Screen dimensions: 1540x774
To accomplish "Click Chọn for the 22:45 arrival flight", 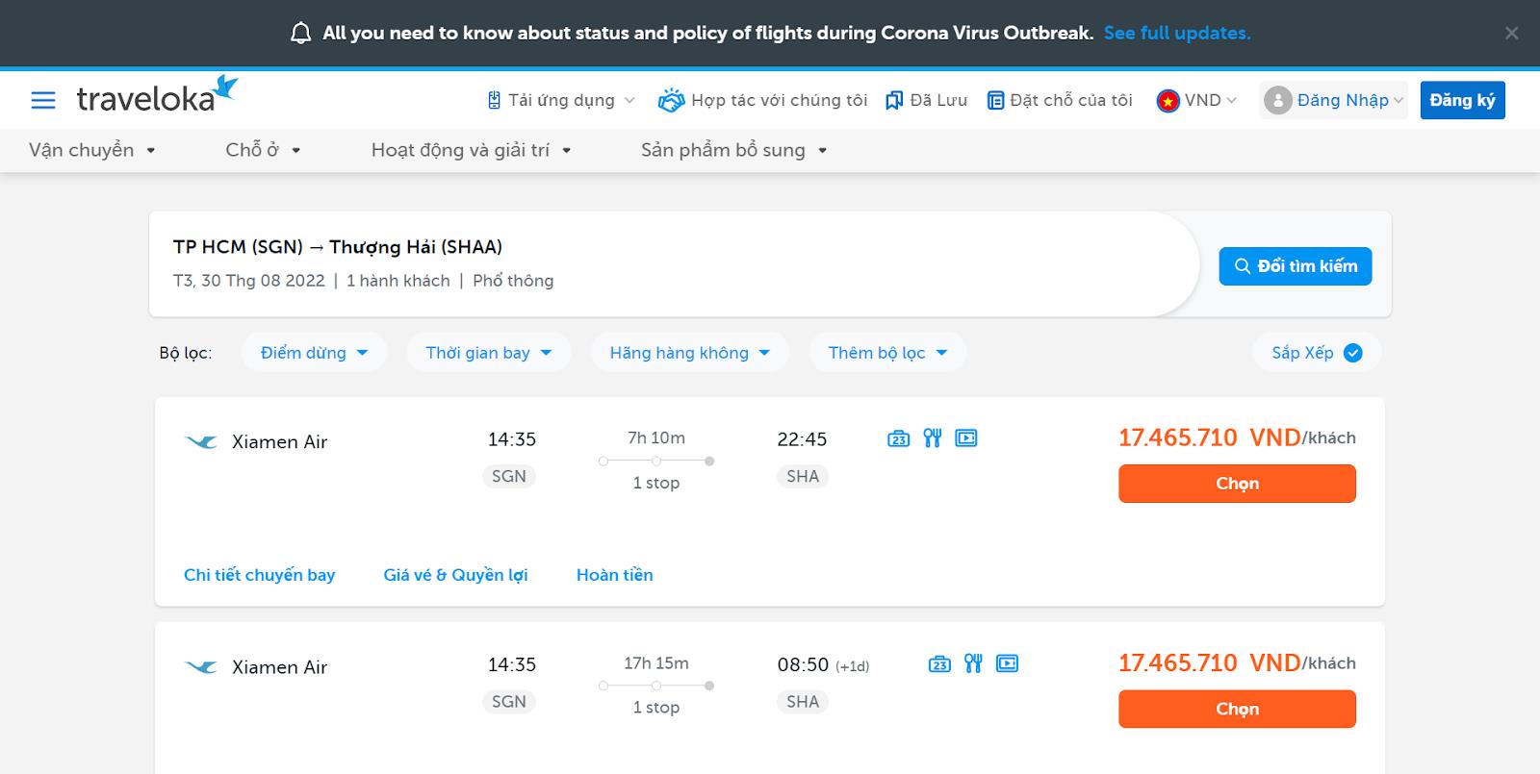I will tap(1237, 484).
